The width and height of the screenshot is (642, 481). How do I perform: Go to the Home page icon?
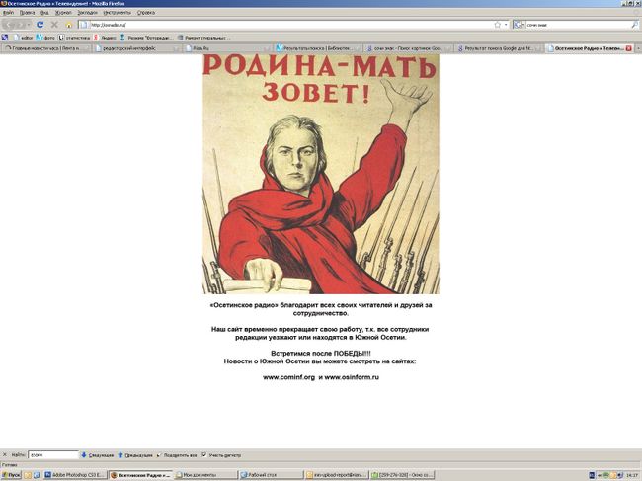click(69, 25)
